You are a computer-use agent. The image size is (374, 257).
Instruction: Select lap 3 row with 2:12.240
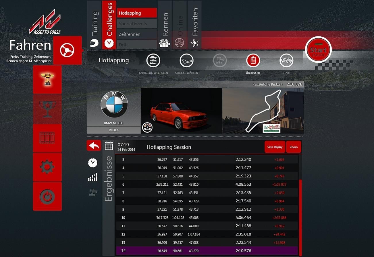click(x=207, y=160)
